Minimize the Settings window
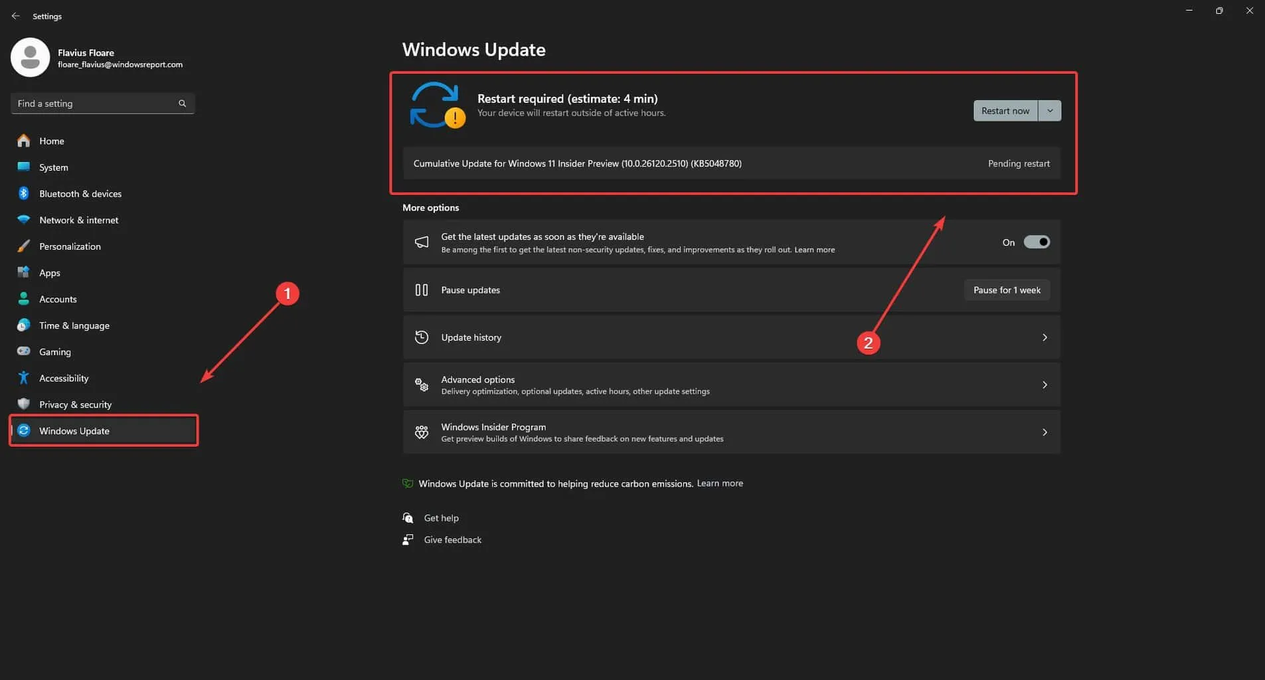Image resolution: width=1265 pixels, height=680 pixels. 1189,11
